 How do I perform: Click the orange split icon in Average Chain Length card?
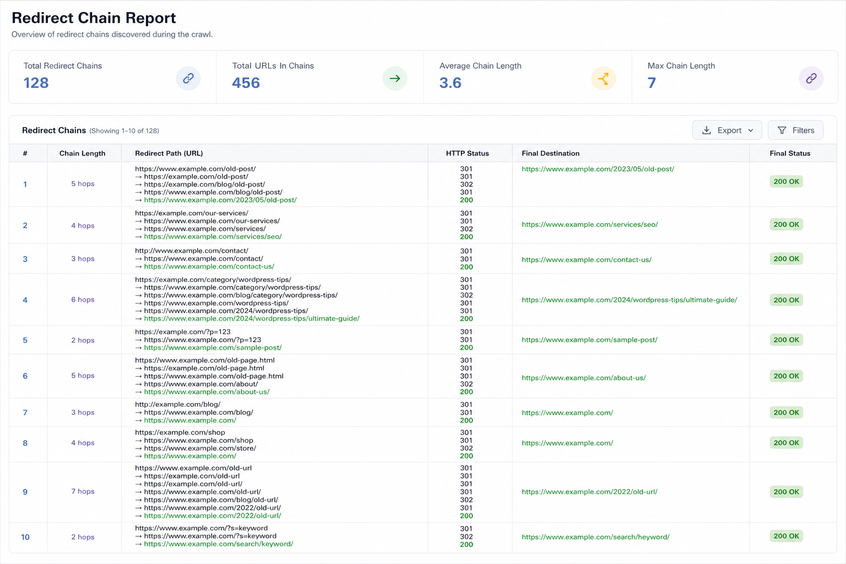coord(604,78)
